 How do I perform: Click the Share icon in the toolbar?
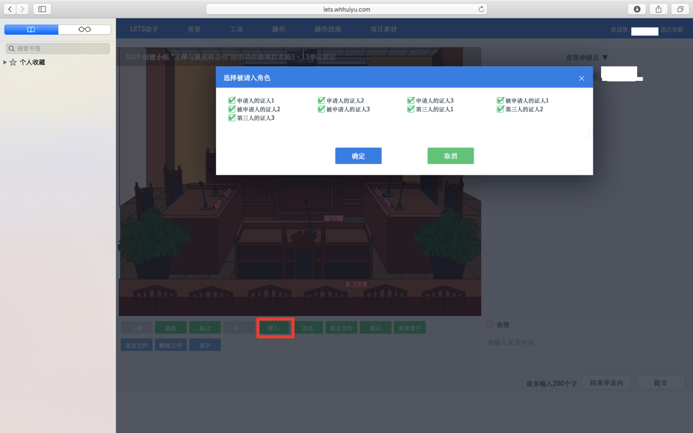(x=659, y=9)
